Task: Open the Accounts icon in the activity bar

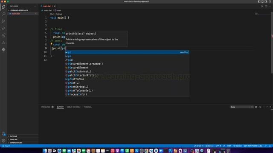Action: tap(3, 134)
